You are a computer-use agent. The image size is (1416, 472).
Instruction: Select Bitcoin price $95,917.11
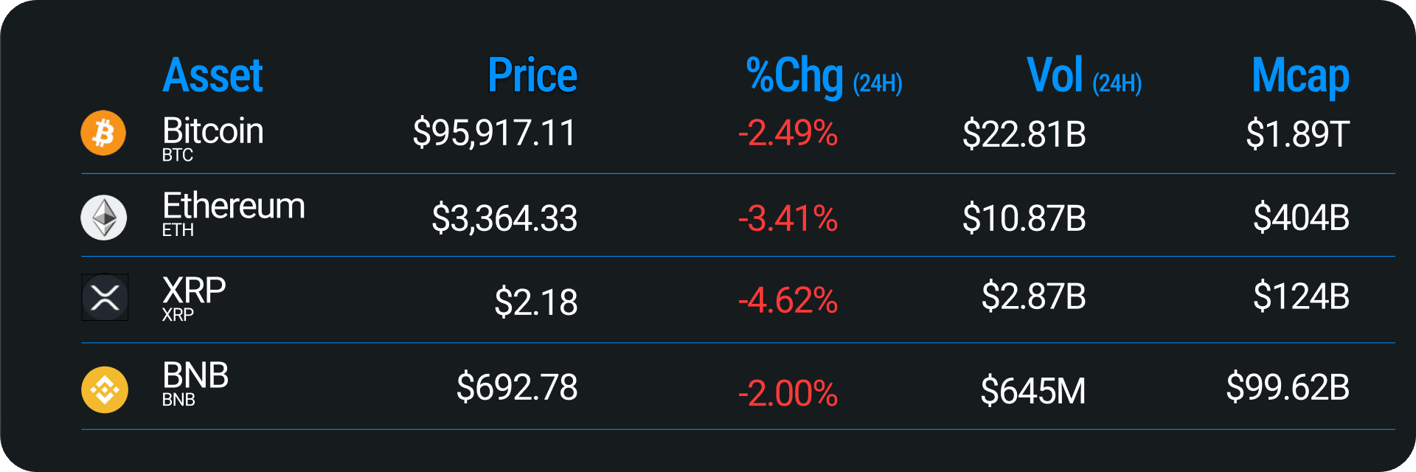coord(494,133)
